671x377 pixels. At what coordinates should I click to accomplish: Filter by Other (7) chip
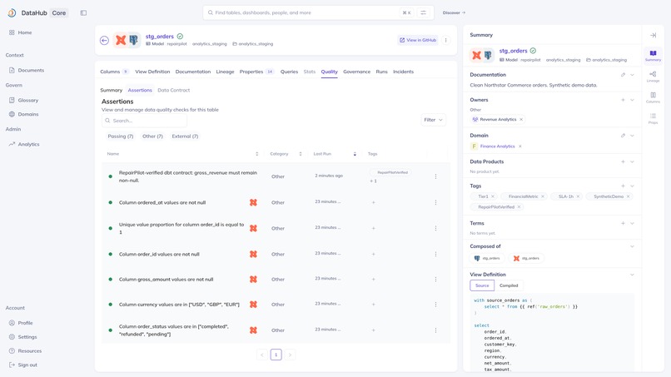(x=152, y=136)
